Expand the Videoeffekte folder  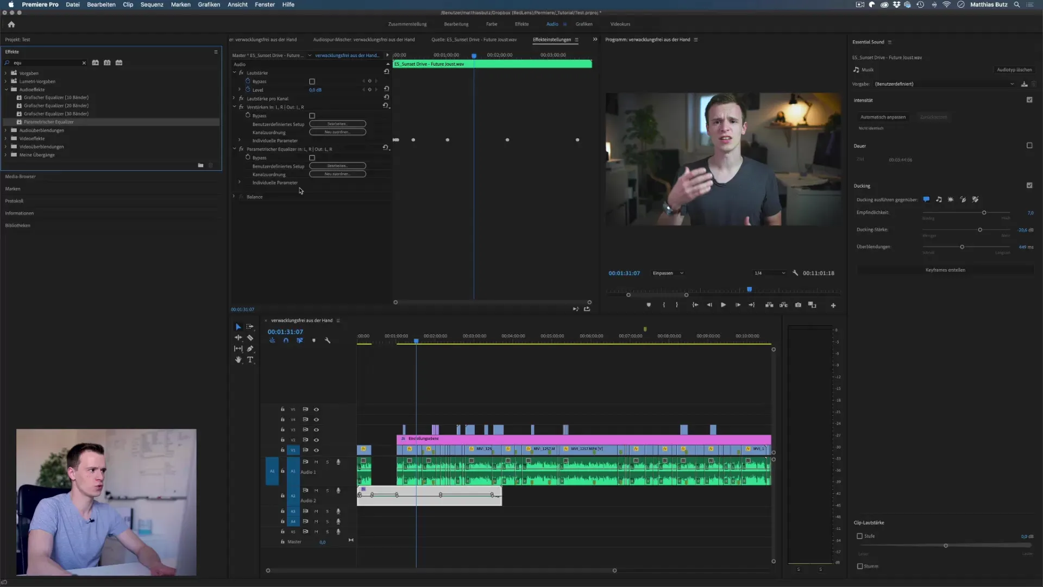[6, 139]
